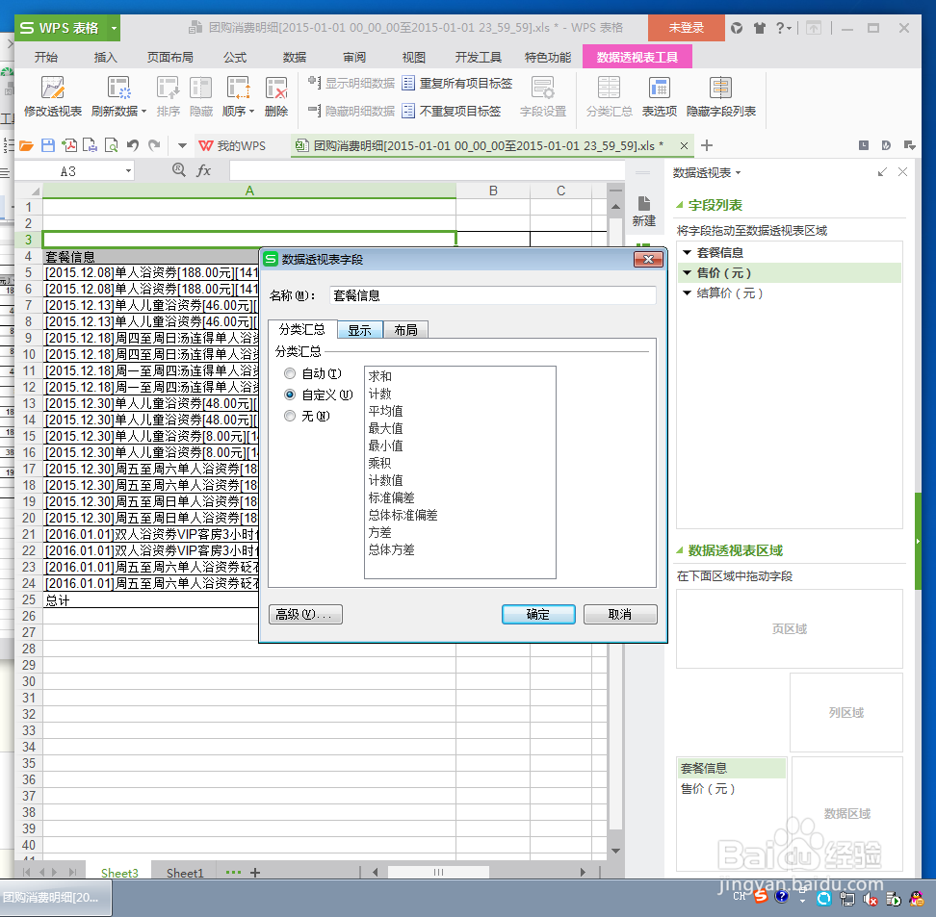The image size is (936, 917).
Task: Click the Save disk icon
Action: (48, 145)
